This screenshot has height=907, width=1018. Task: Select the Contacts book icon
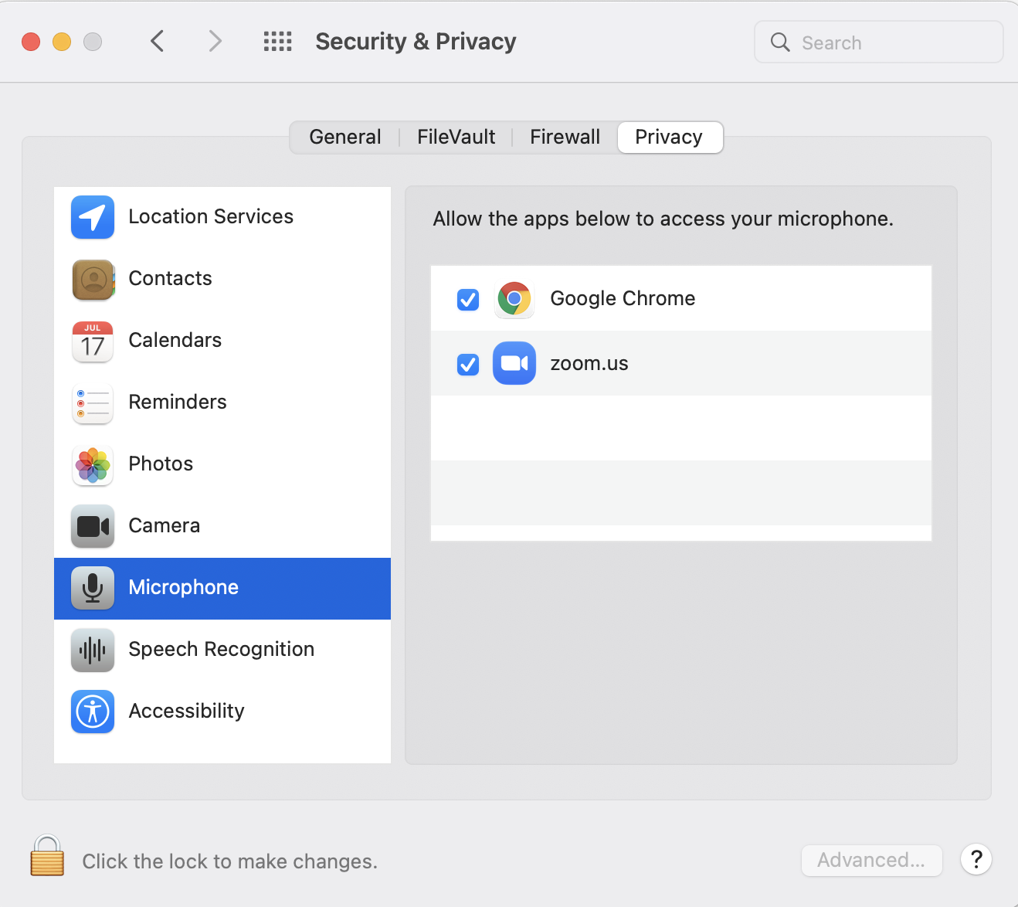click(93, 279)
